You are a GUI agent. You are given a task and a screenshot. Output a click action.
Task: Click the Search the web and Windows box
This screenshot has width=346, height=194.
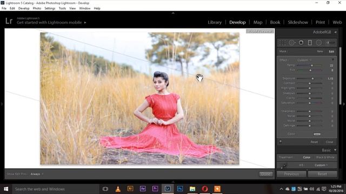coord(55,189)
